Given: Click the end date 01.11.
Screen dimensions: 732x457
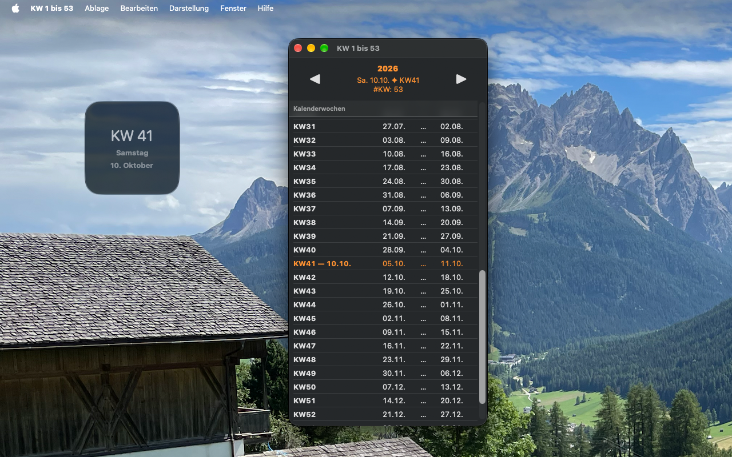Looking at the screenshot, I should coord(452,304).
